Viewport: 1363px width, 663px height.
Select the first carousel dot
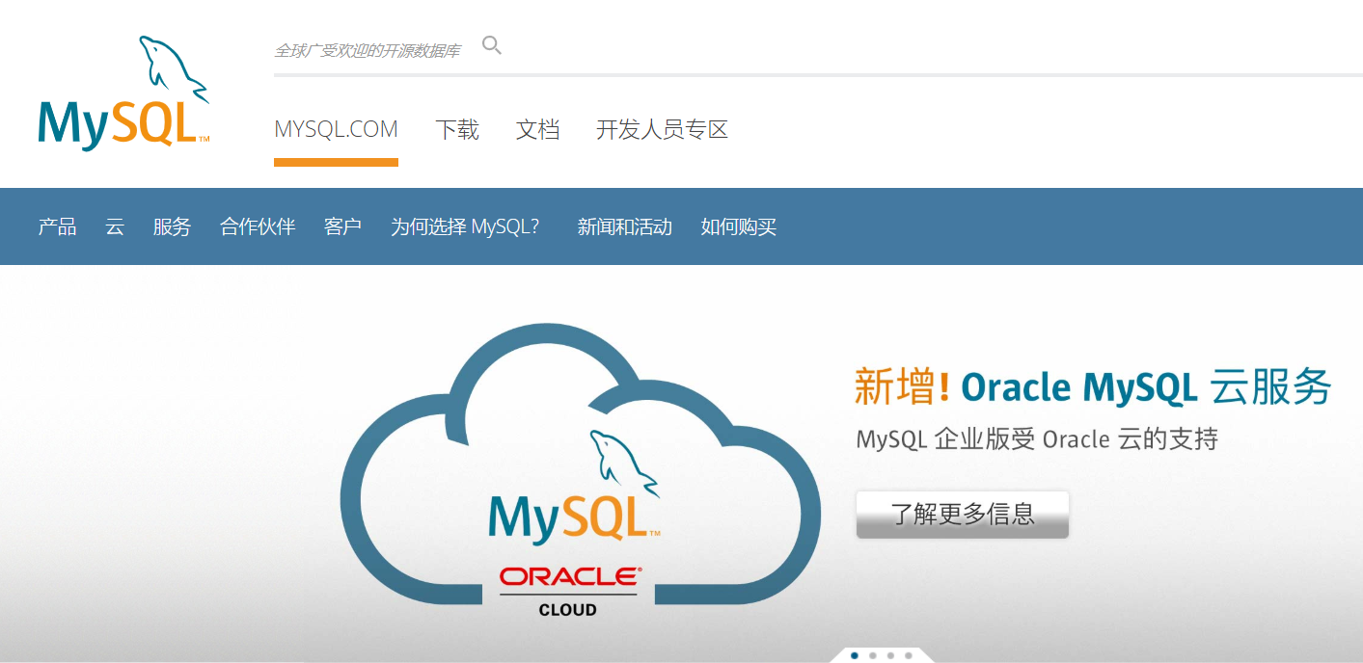click(855, 655)
